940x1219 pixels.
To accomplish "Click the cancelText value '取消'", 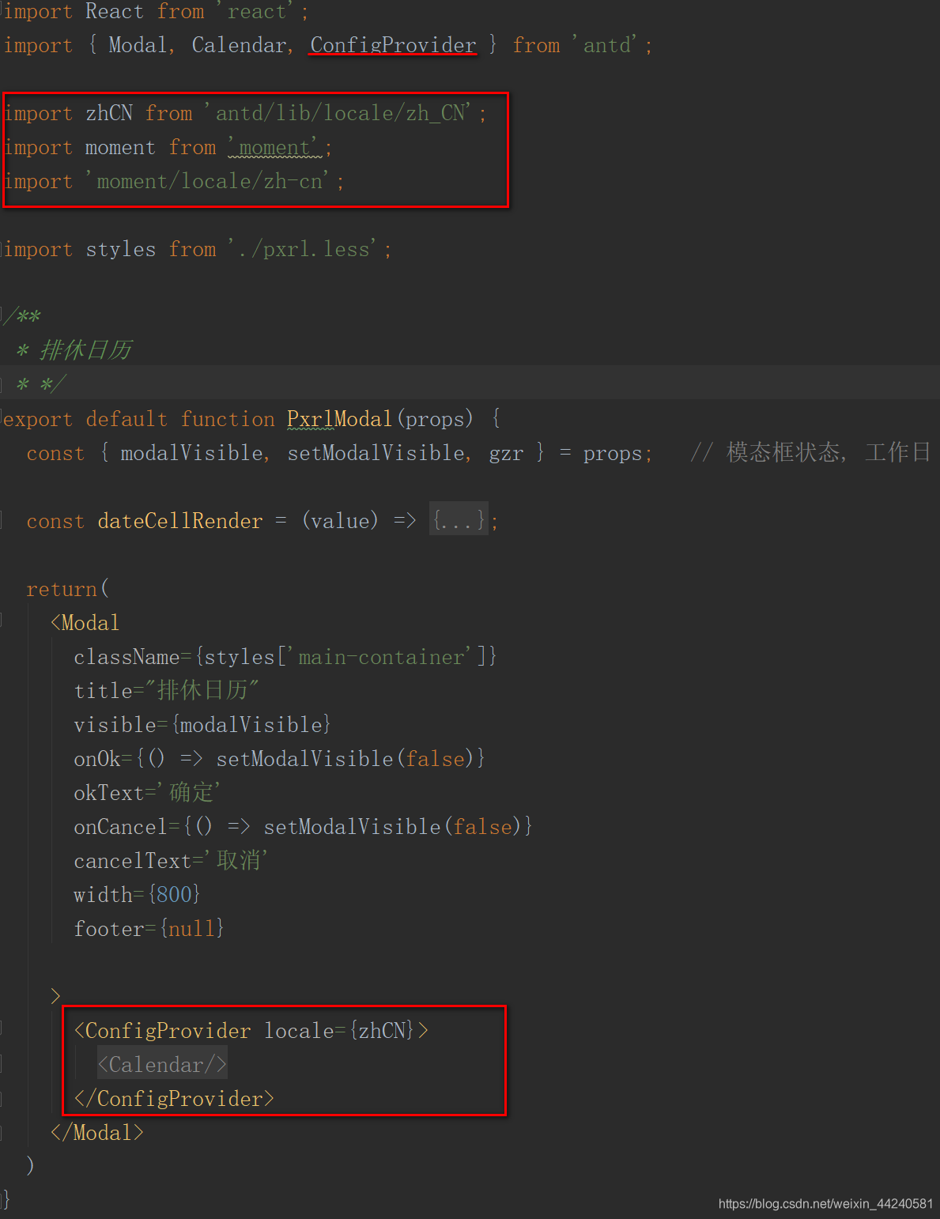I will coord(238,860).
